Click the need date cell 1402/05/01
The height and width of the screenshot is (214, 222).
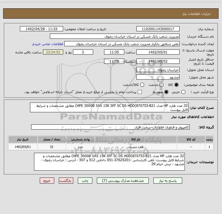(x=23, y=147)
